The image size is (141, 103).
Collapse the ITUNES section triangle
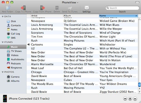pos(3,42)
